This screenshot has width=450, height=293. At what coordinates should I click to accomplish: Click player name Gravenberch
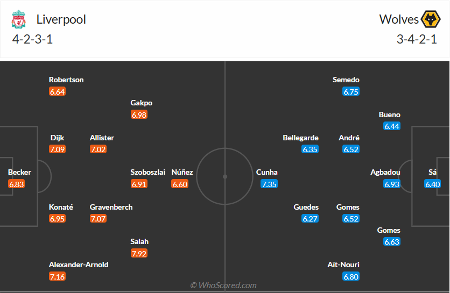point(111,207)
